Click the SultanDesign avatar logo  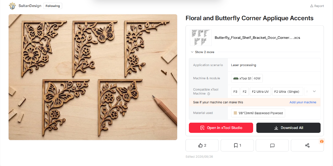click(12, 6)
